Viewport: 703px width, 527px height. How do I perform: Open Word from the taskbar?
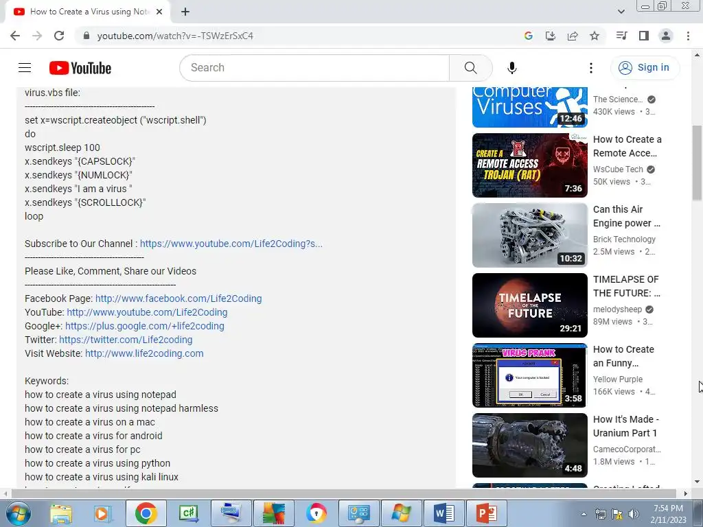pyautogui.click(x=444, y=513)
